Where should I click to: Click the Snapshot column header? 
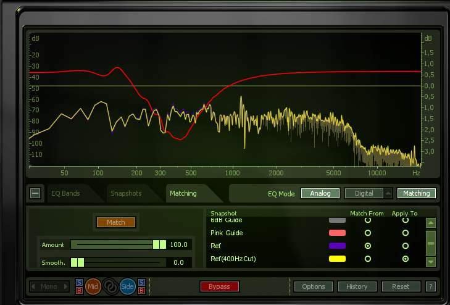click(x=223, y=213)
